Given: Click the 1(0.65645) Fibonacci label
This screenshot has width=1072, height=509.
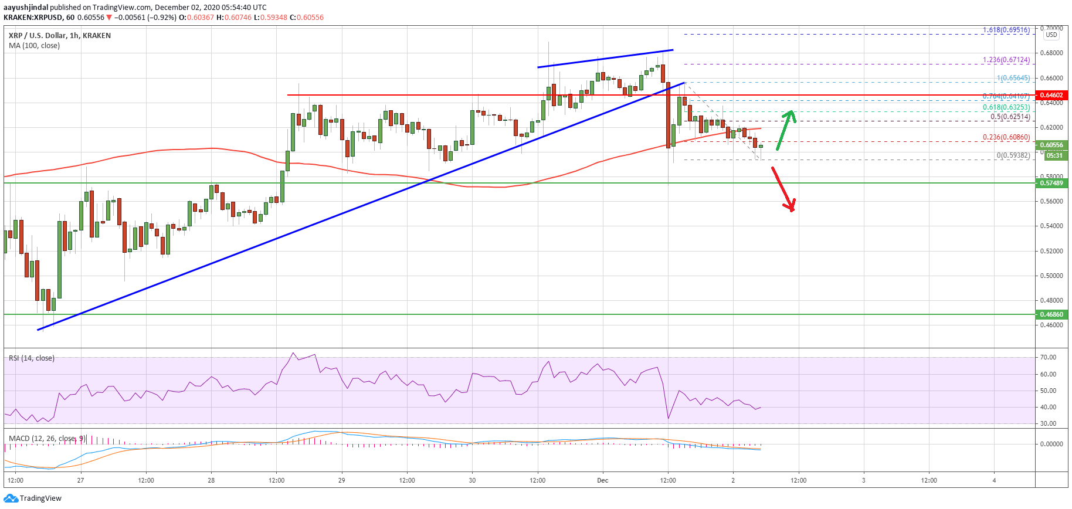Looking at the screenshot, I should [1013, 78].
